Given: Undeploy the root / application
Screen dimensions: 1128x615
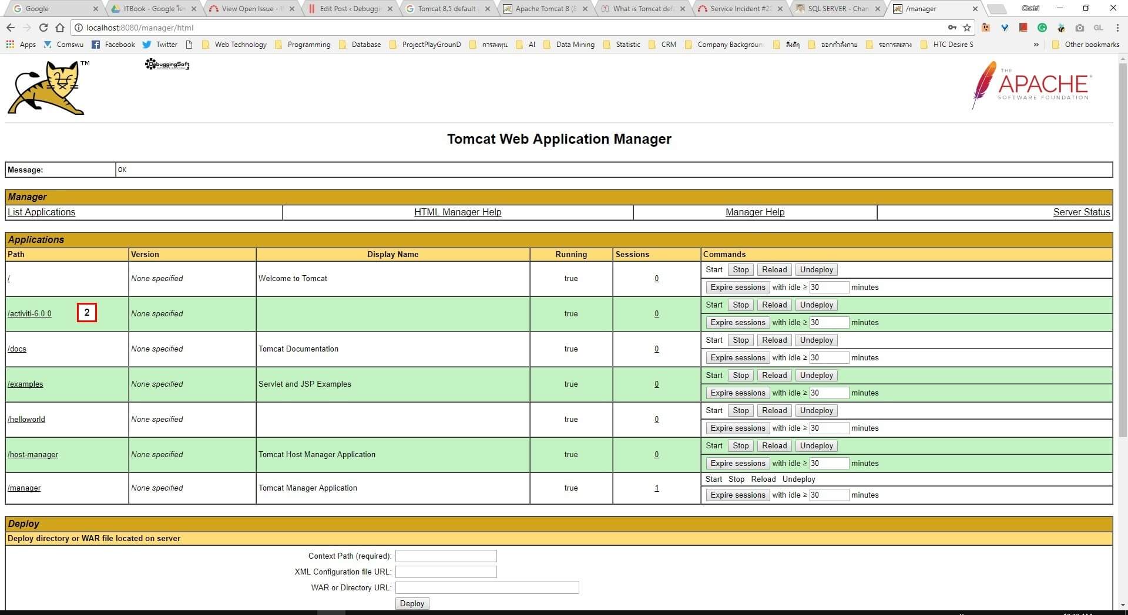Looking at the screenshot, I should click(816, 270).
